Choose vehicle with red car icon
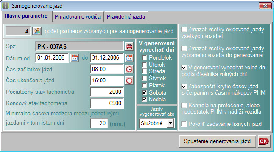Screen dimensions: 274x152 coord(129,46)
